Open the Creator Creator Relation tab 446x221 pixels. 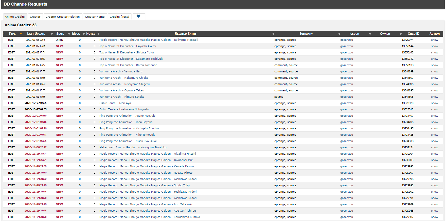point(63,17)
